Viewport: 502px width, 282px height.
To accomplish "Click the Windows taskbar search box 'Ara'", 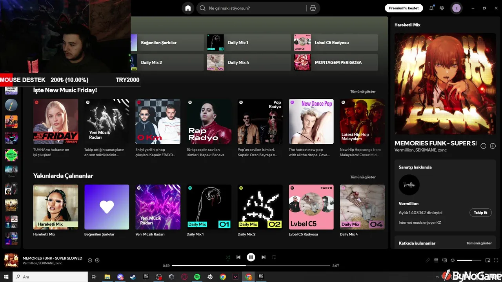I will (x=50, y=277).
